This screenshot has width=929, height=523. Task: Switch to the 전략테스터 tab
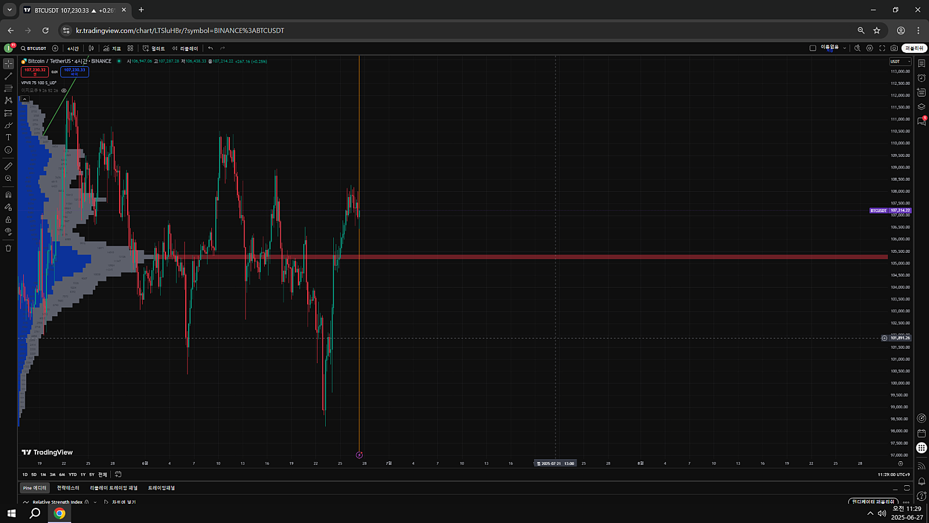click(68, 488)
